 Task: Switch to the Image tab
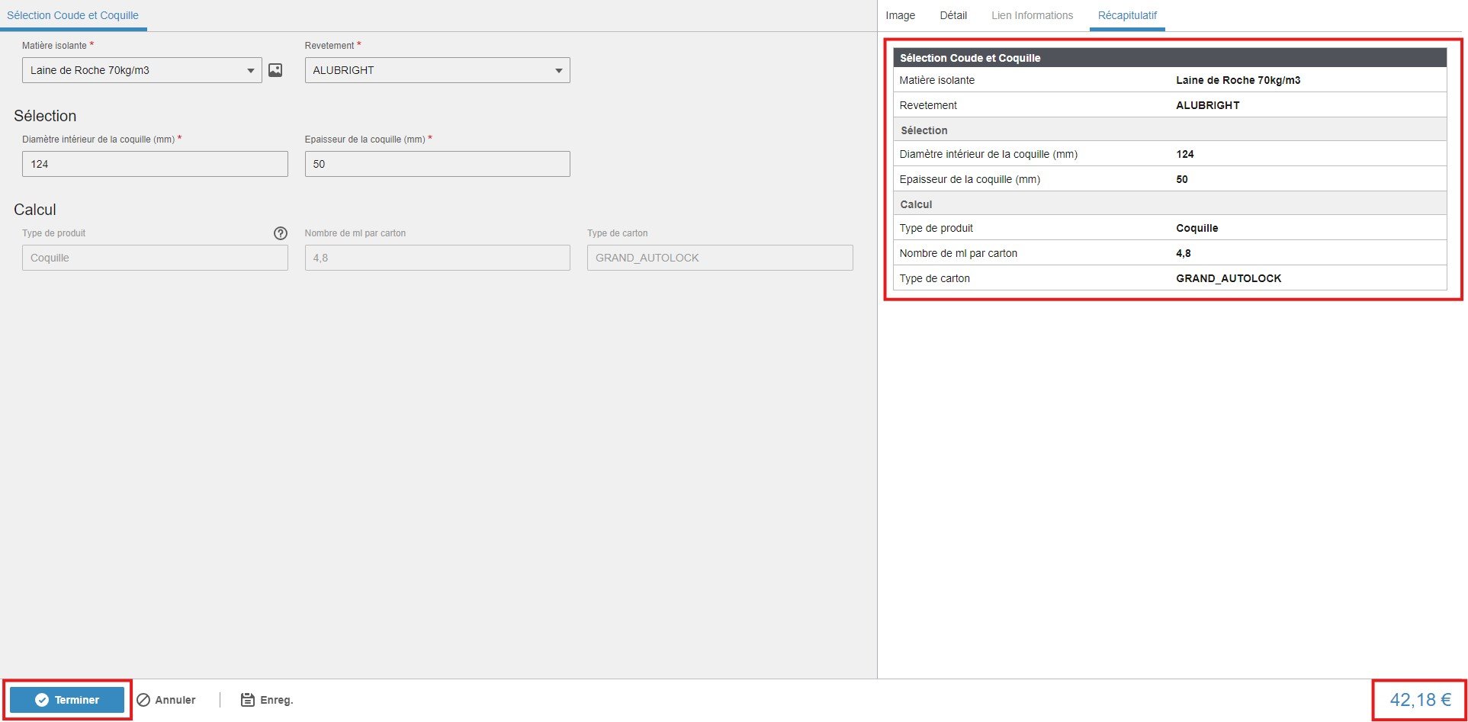(900, 14)
